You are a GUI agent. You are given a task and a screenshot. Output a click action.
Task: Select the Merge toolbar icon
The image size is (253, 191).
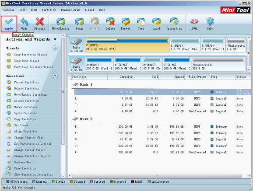[x=79, y=22]
